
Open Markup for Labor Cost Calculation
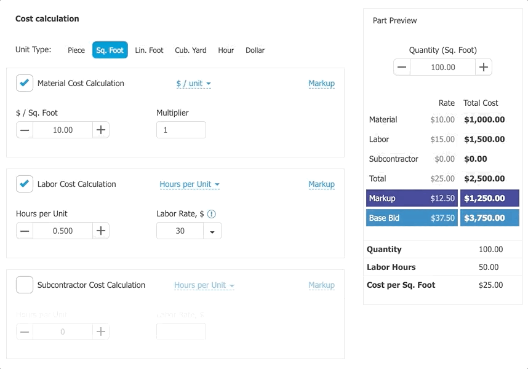pyautogui.click(x=321, y=184)
